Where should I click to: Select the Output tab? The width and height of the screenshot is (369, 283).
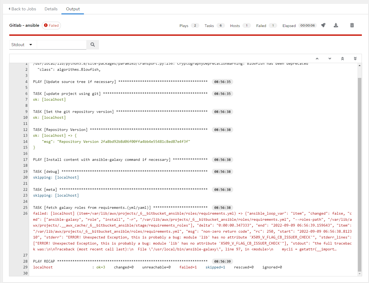click(73, 9)
